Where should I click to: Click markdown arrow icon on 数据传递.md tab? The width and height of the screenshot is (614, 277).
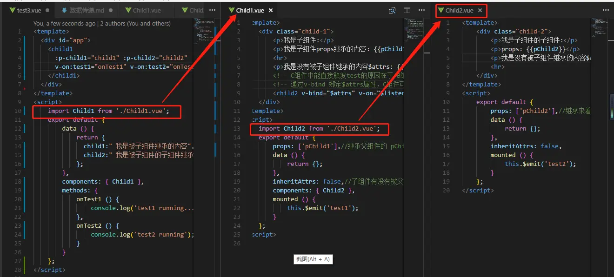tap(65, 10)
